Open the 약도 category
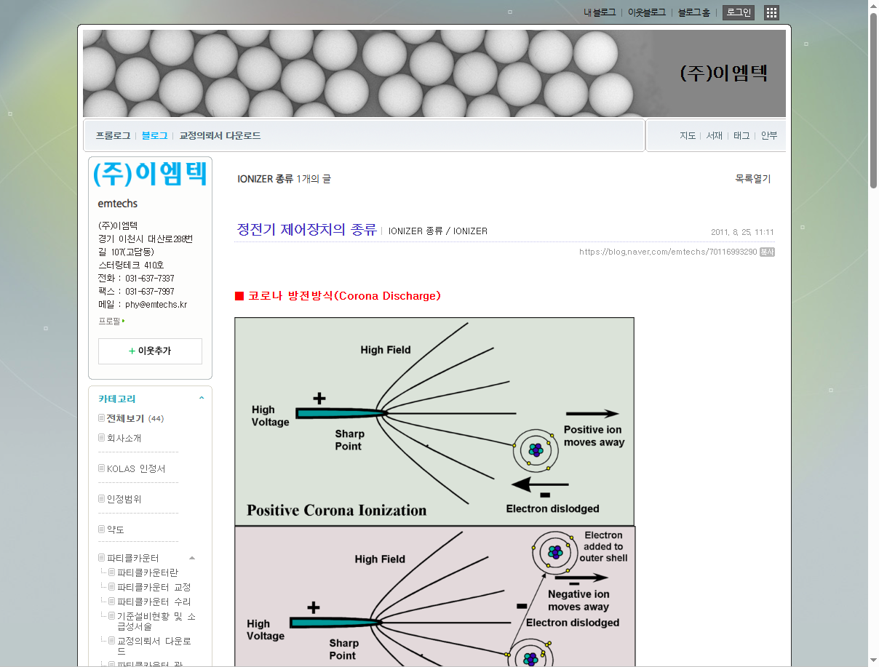Screen dimensions: 879x667 coord(116,530)
